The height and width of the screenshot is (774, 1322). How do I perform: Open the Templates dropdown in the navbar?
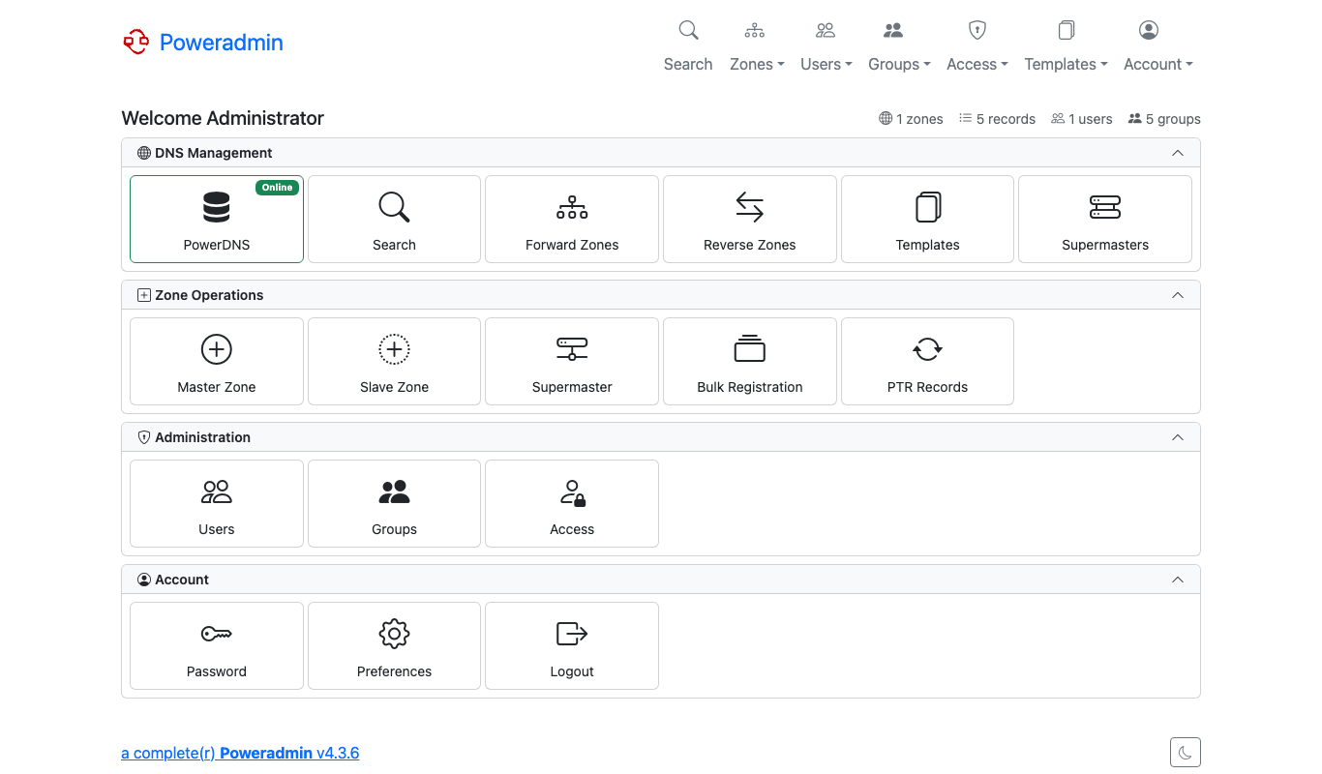pos(1066,46)
